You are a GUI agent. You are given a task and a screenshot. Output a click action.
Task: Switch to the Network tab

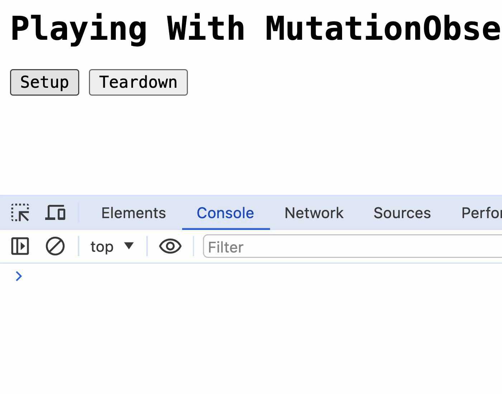click(x=314, y=213)
